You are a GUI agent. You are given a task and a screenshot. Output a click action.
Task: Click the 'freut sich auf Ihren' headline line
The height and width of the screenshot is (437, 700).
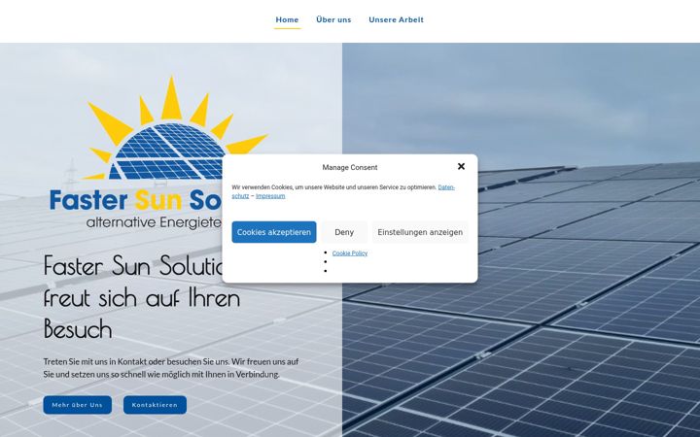pyautogui.click(x=142, y=298)
